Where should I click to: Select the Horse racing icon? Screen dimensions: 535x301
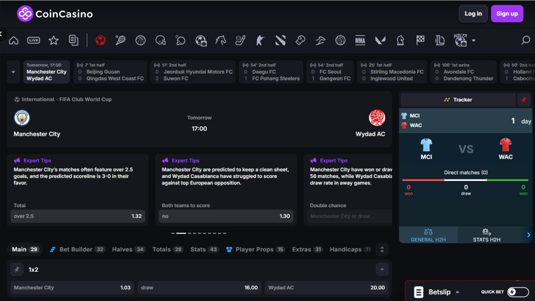point(220,41)
